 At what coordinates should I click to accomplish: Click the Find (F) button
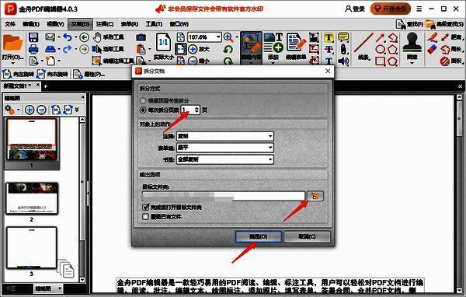(x=409, y=24)
